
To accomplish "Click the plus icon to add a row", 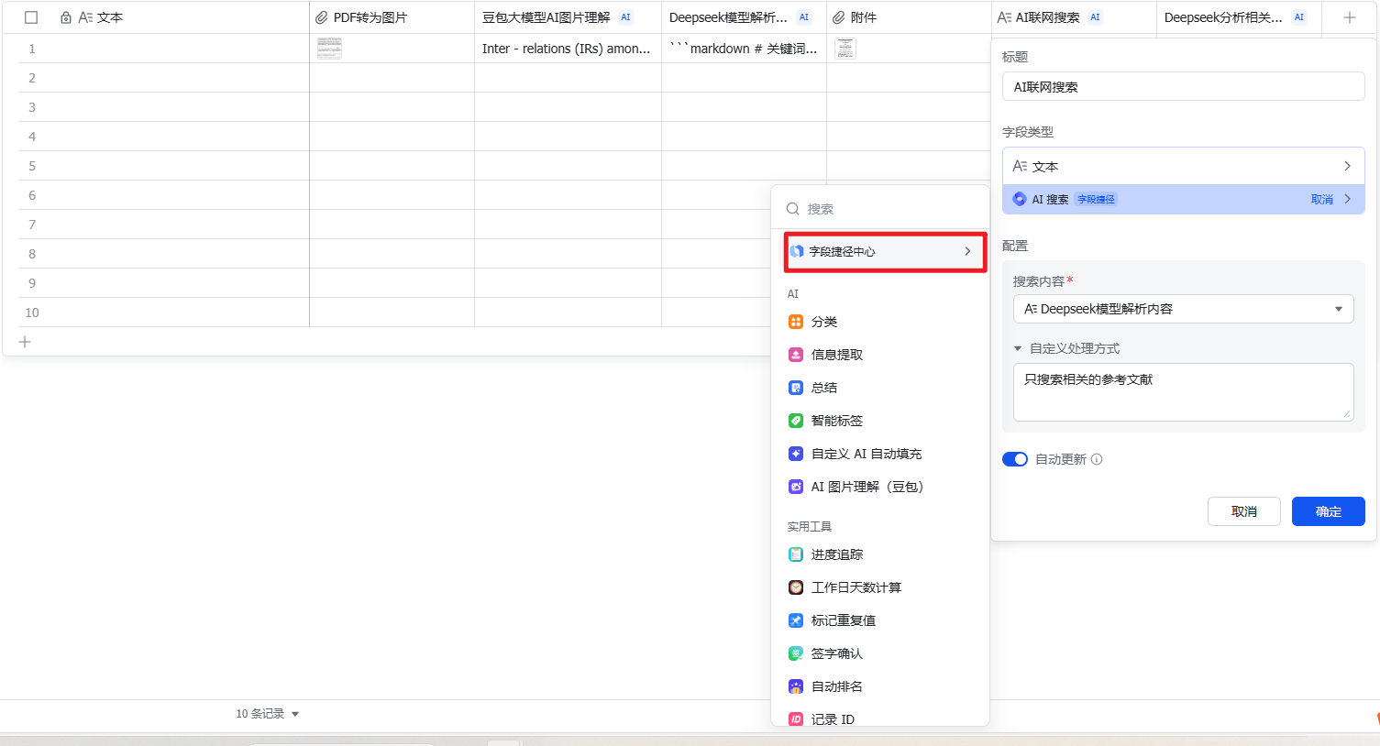I will point(25,342).
